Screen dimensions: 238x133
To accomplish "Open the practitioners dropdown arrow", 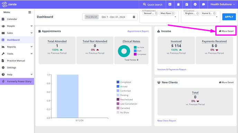I will (175, 17).
